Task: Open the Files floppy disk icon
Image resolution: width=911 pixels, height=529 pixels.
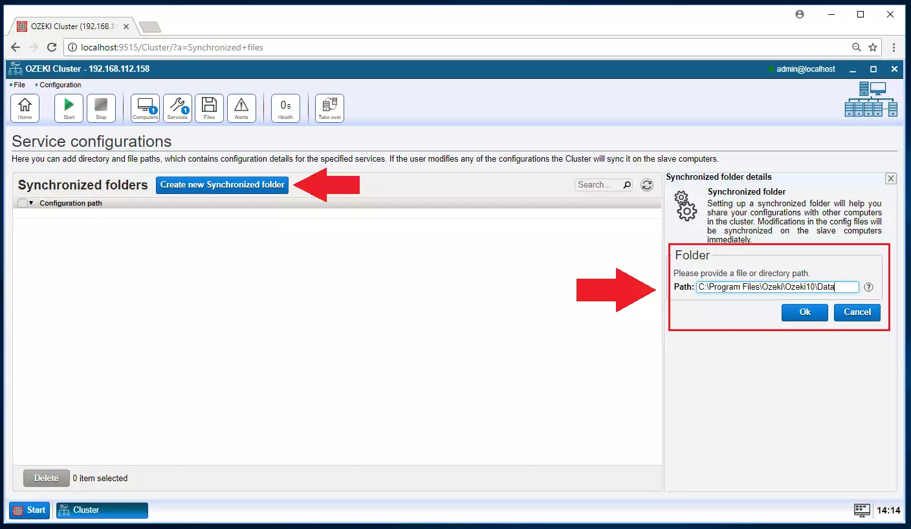Action: pyautogui.click(x=209, y=108)
